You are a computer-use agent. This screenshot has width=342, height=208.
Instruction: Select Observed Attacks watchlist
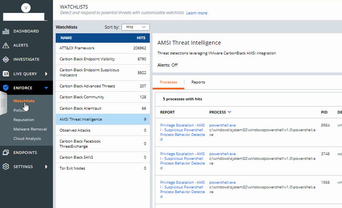(x=103, y=130)
